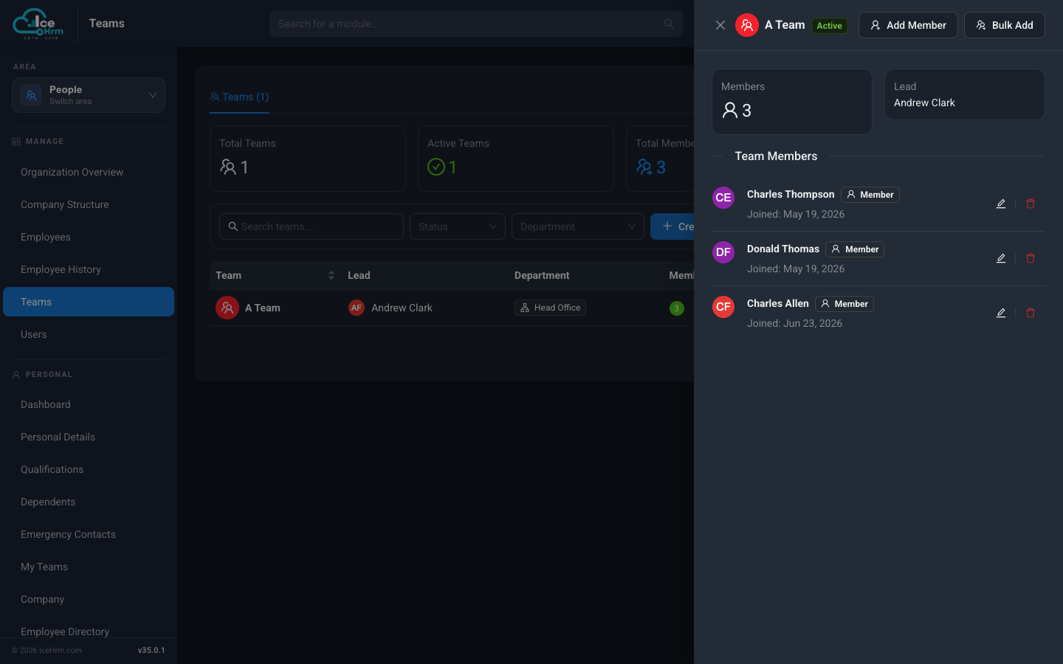Click the Active Teams stat card
Screen dimensions: 1063x664
click(x=516, y=159)
